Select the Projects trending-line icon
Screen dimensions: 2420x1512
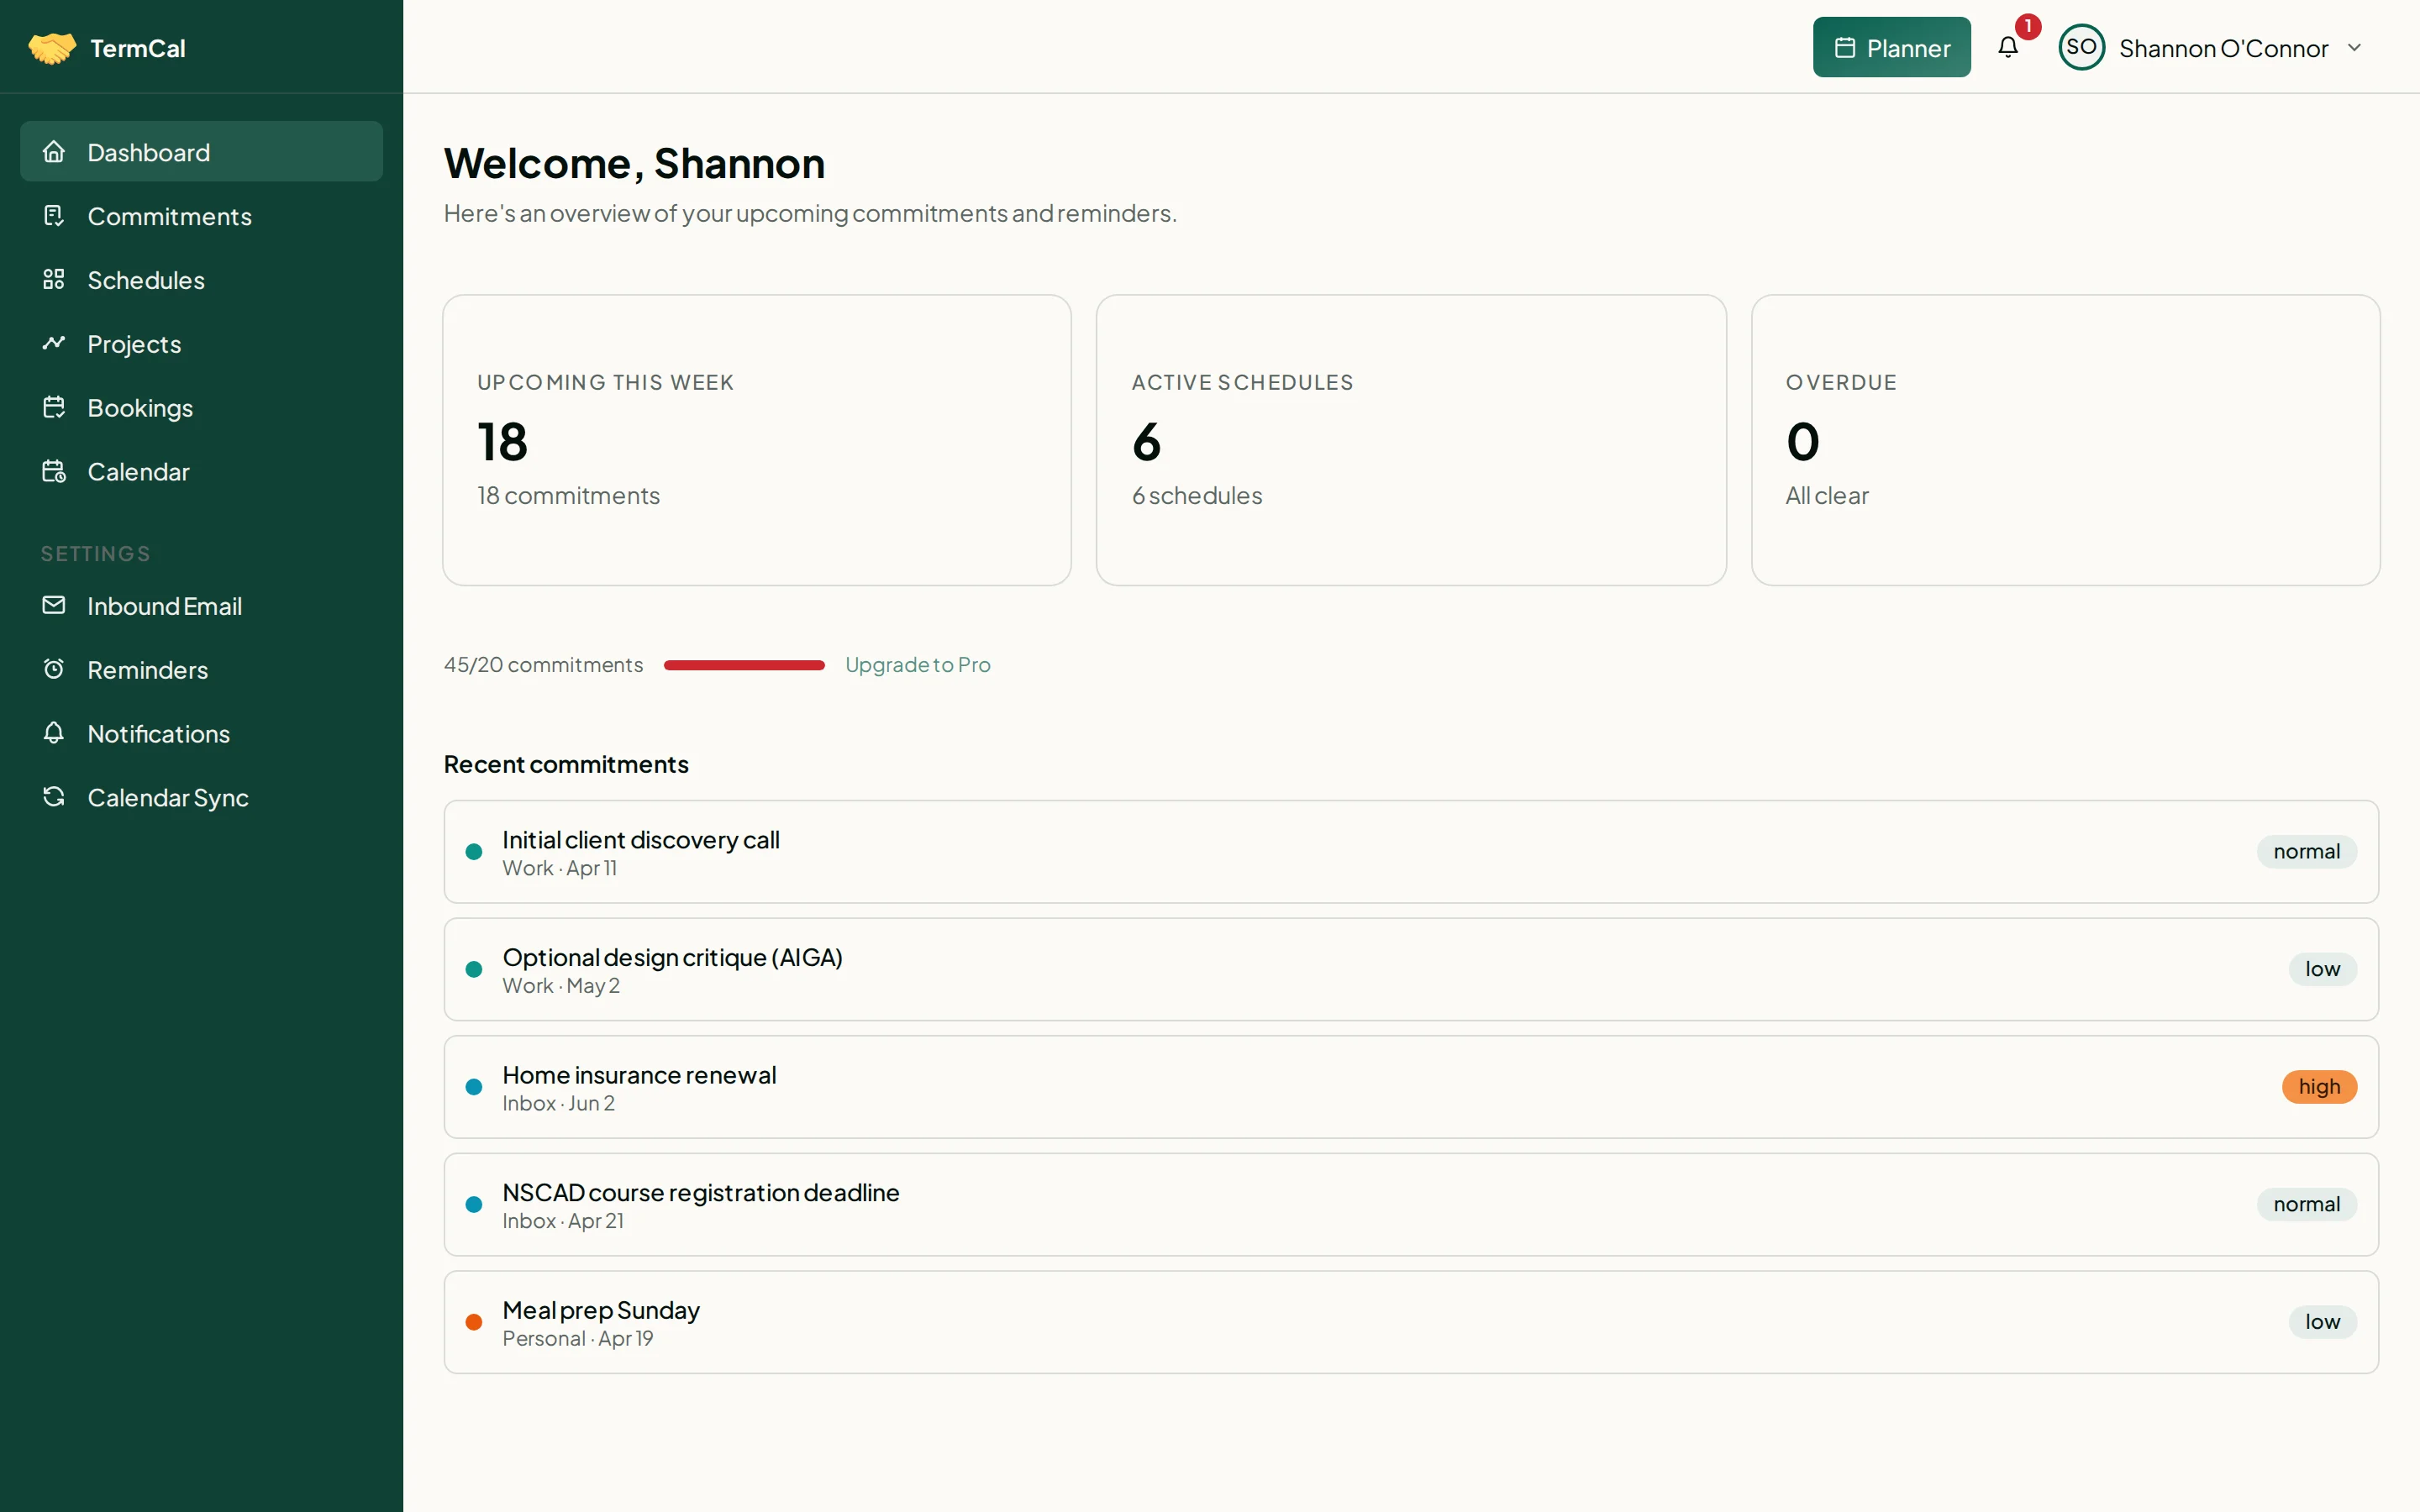[x=55, y=343]
